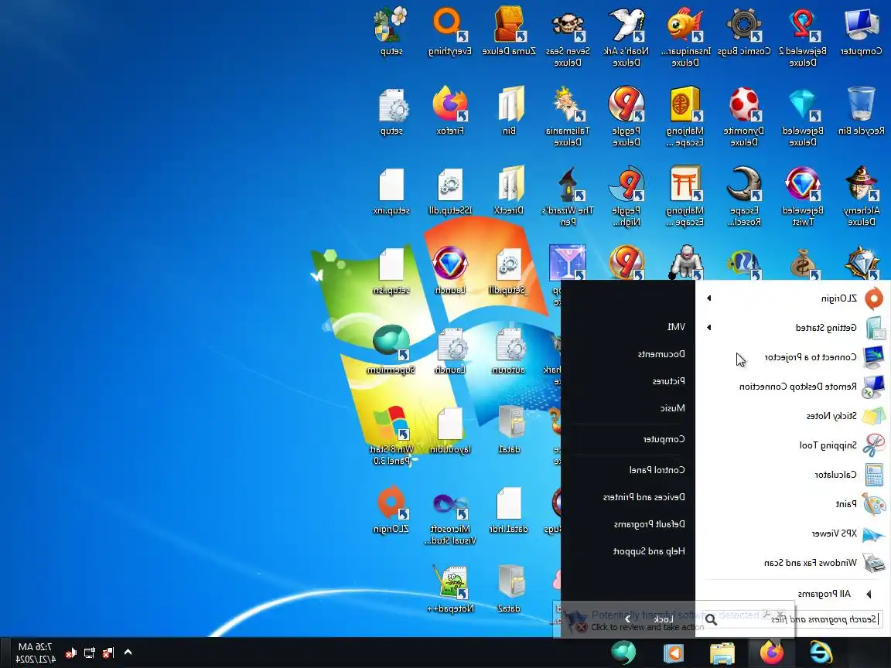Screen dimensions: 891x668
Task: Select the Peggle Nights shortcut
Action: coord(626,196)
